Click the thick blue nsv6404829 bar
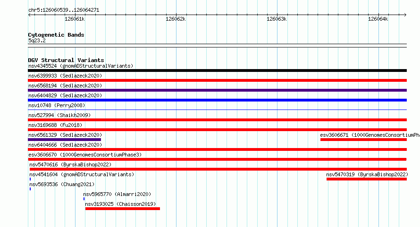 217,100
